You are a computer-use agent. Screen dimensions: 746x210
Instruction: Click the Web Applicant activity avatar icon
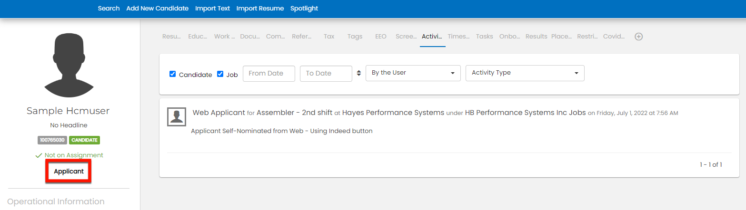pos(177,116)
